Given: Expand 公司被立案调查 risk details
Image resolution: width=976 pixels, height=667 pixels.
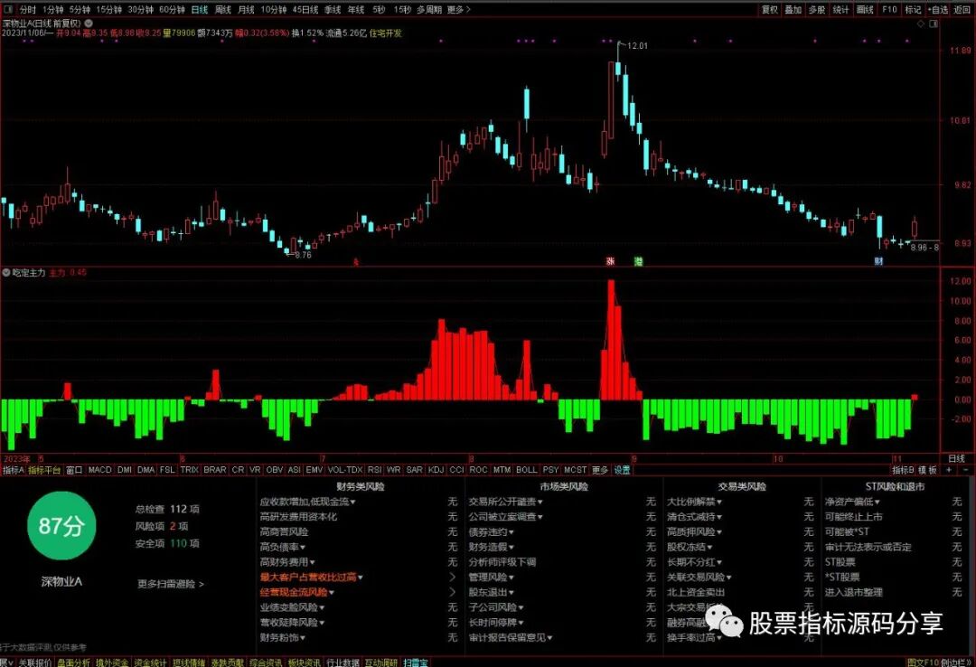Looking at the screenshot, I should pos(505,516).
